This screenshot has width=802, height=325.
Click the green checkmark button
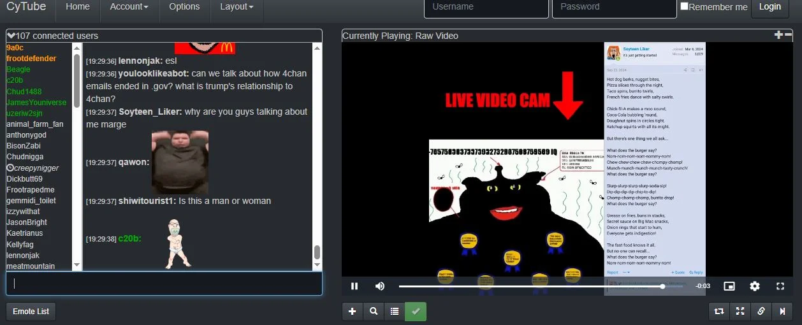coord(416,312)
